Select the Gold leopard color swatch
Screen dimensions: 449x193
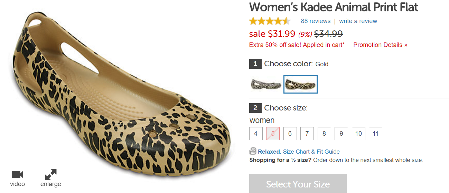pyautogui.click(x=300, y=84)
